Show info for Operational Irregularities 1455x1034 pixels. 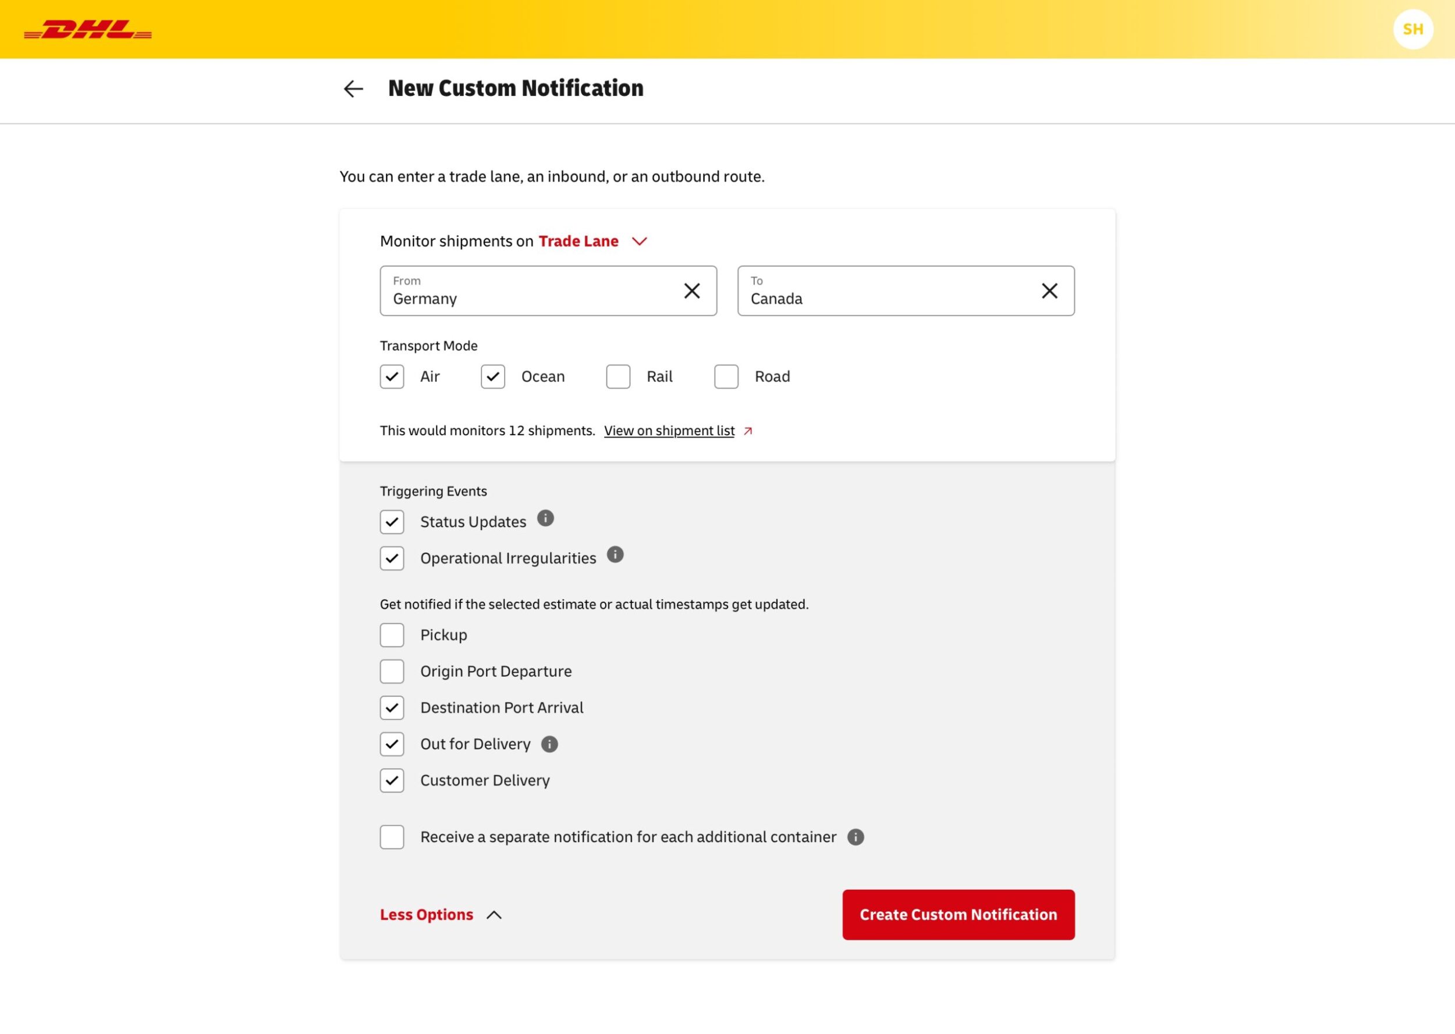tap(615, 555)
